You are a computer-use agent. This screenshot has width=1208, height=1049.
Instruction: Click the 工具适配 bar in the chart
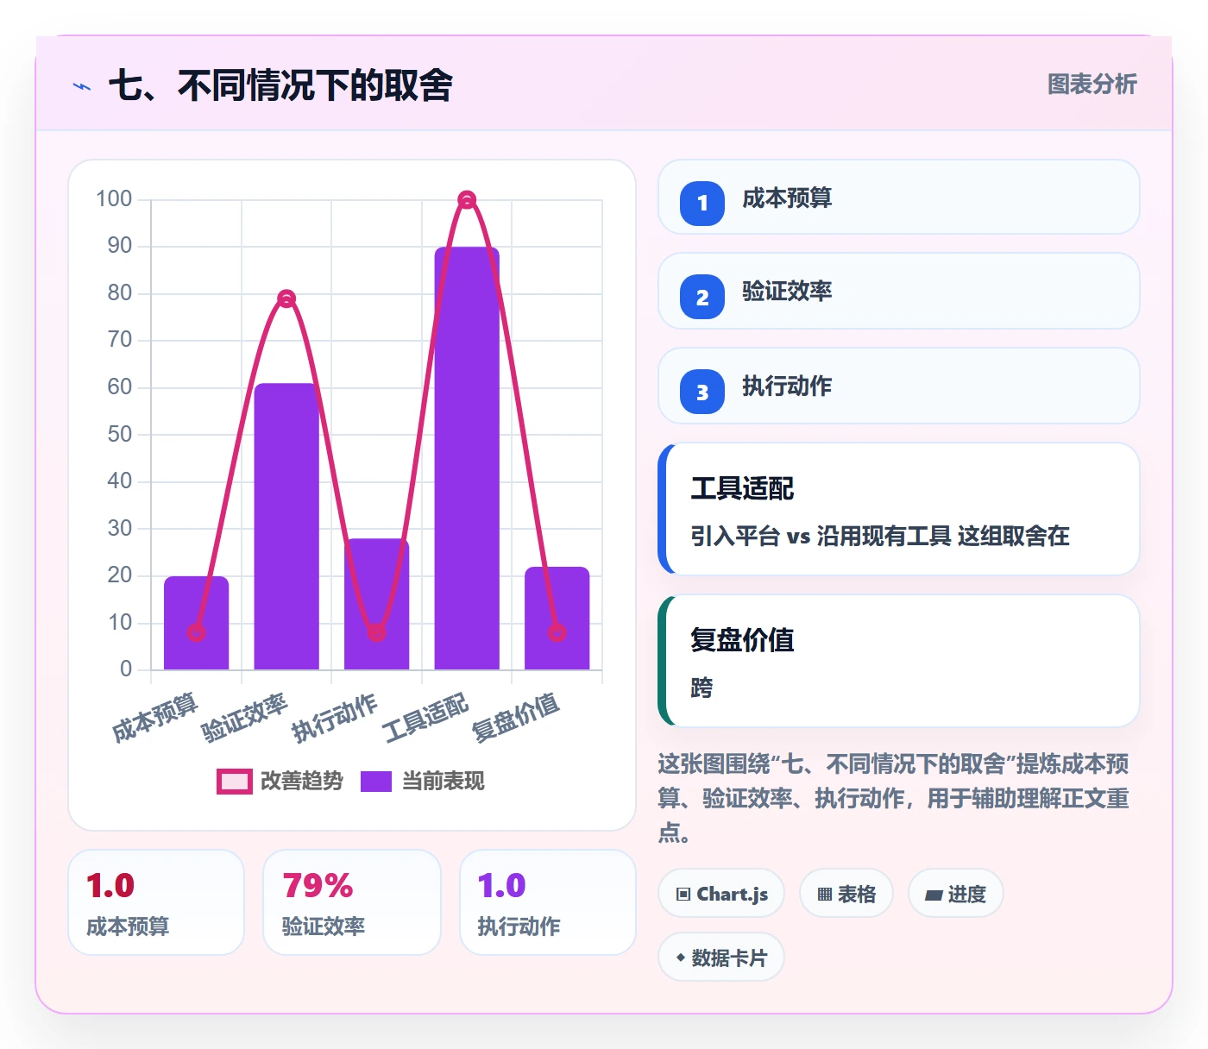pyautogui.click(x=467, y=458)
